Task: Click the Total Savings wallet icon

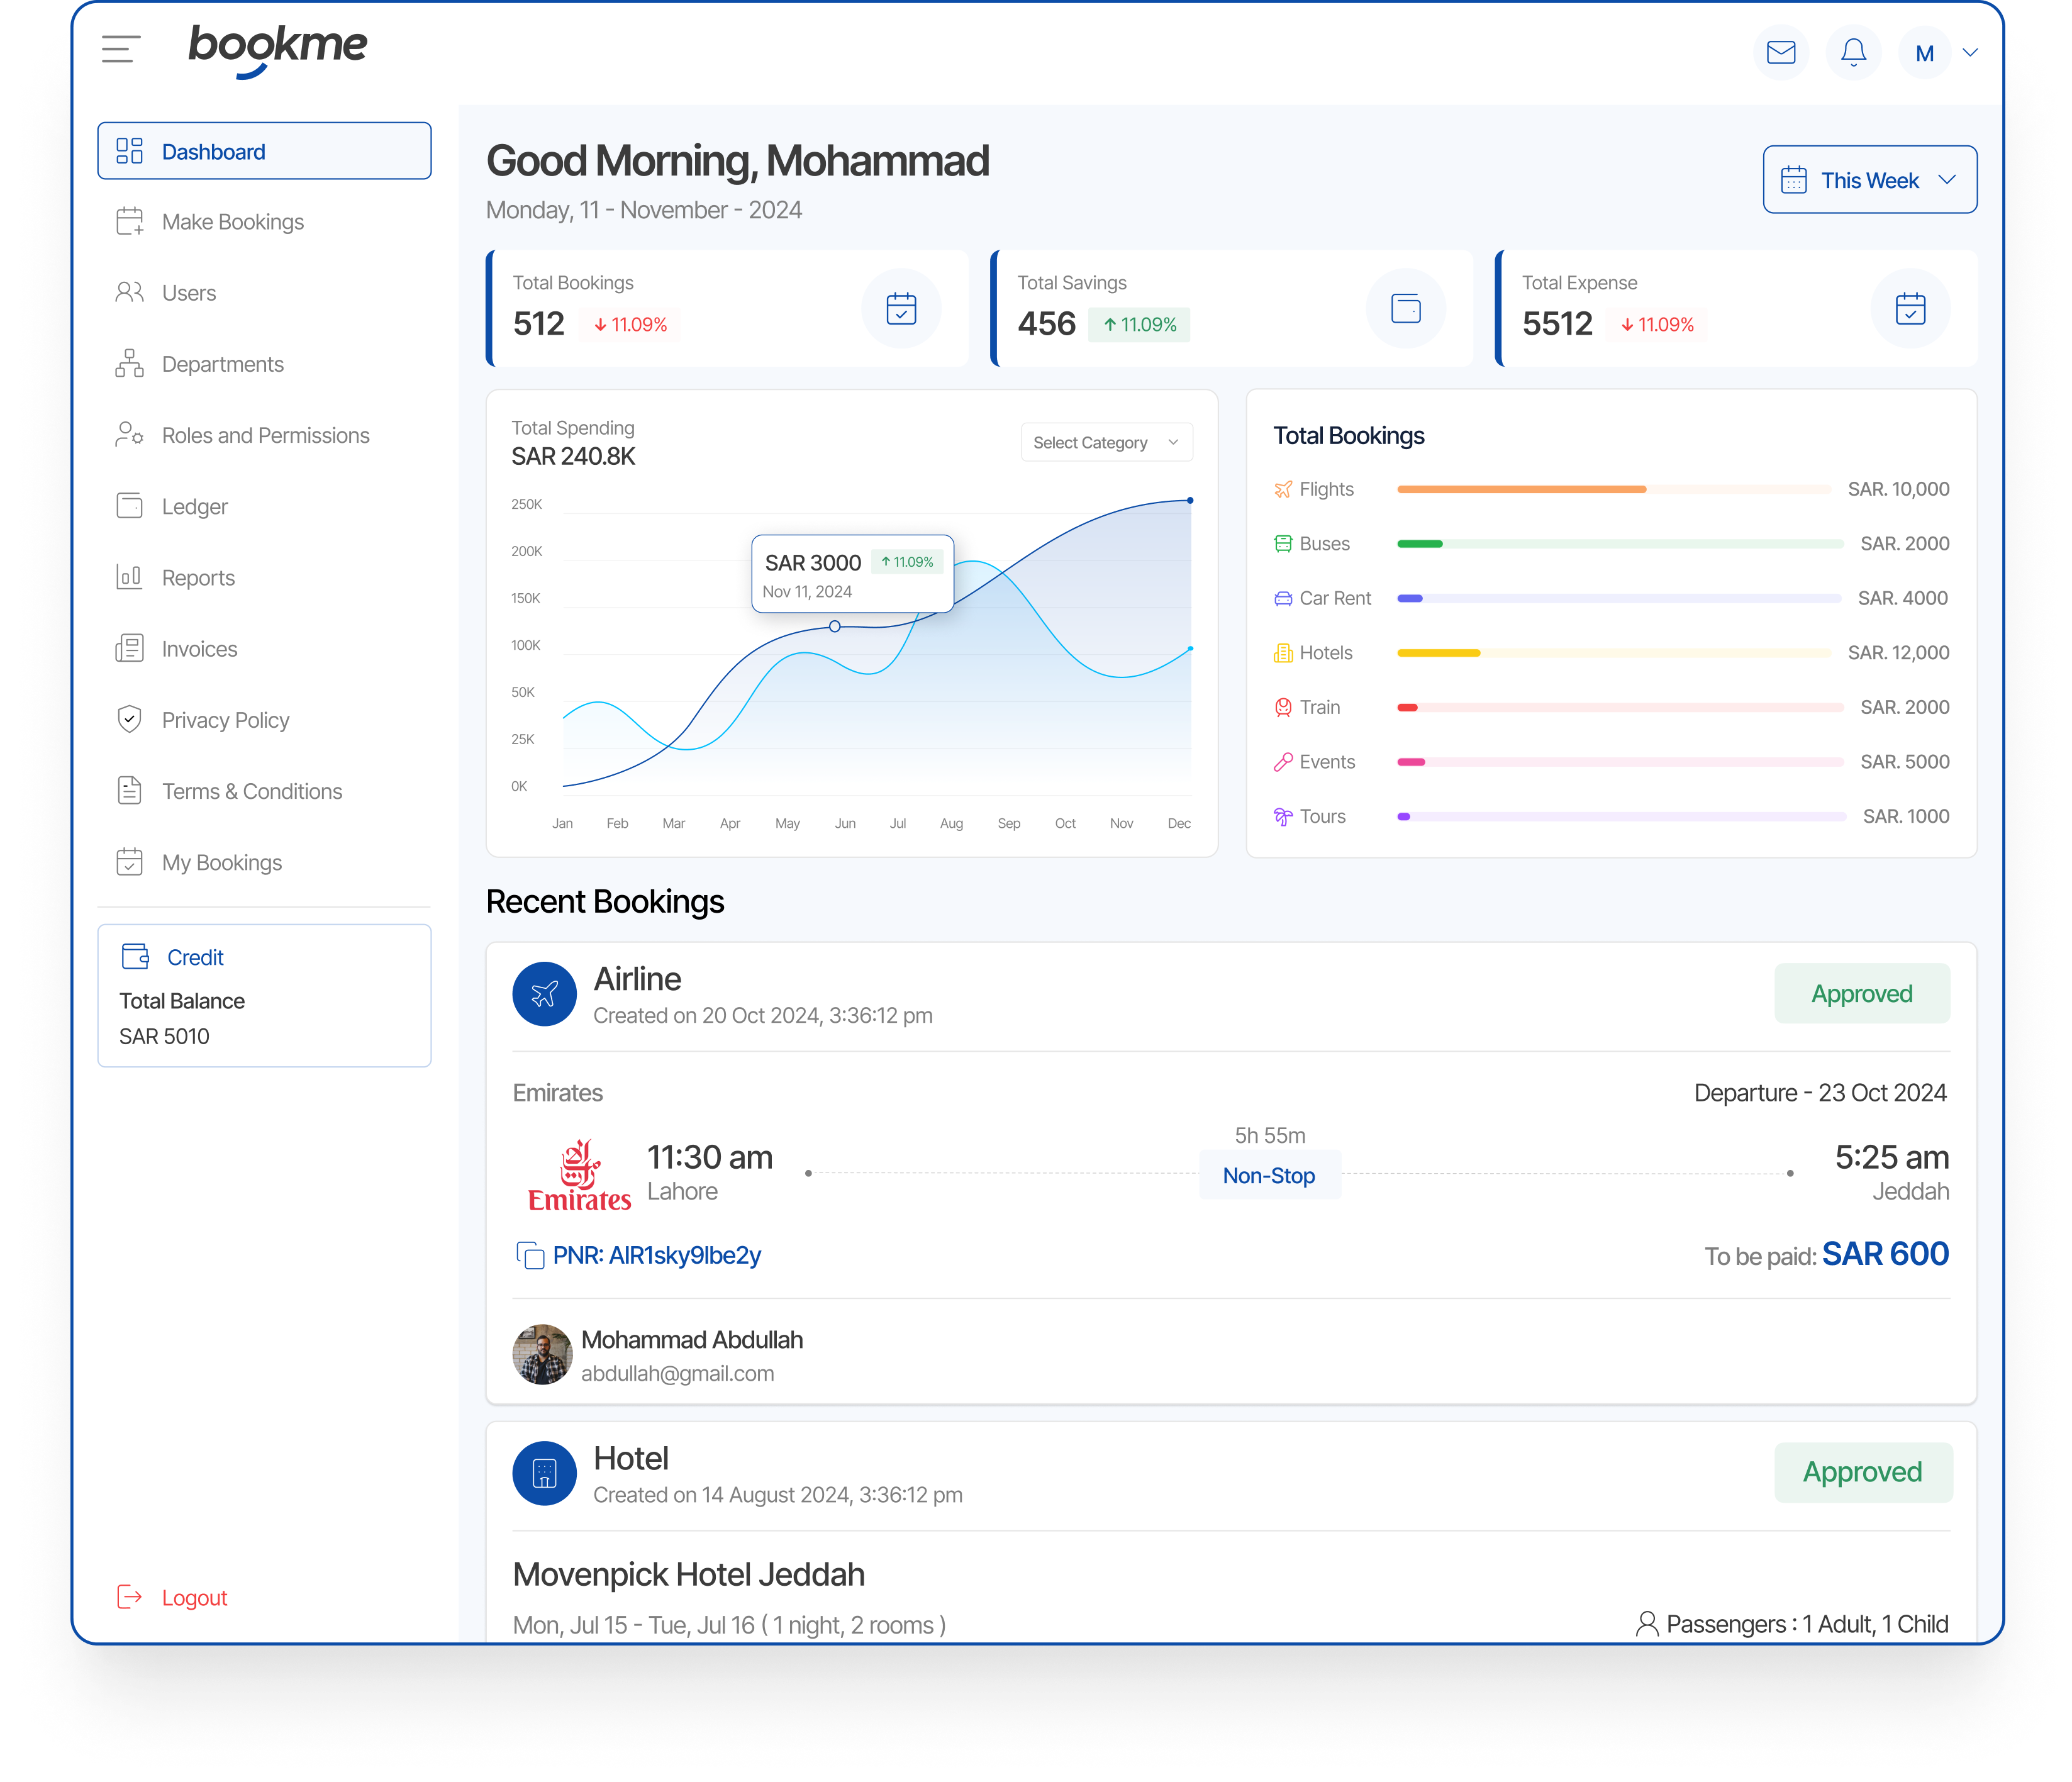Action: point(1405,309)
